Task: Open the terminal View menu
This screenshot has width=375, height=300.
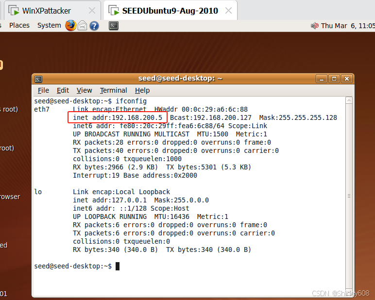Action: point(84,90)
